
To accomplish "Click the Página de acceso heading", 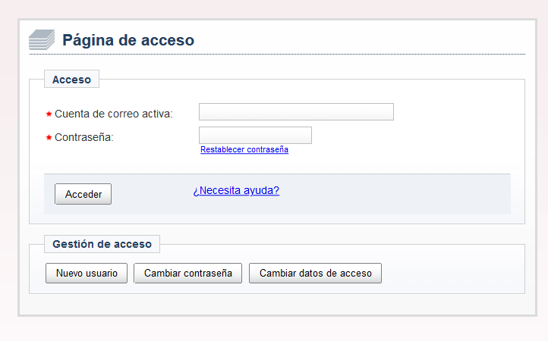I will pos(128,40).
